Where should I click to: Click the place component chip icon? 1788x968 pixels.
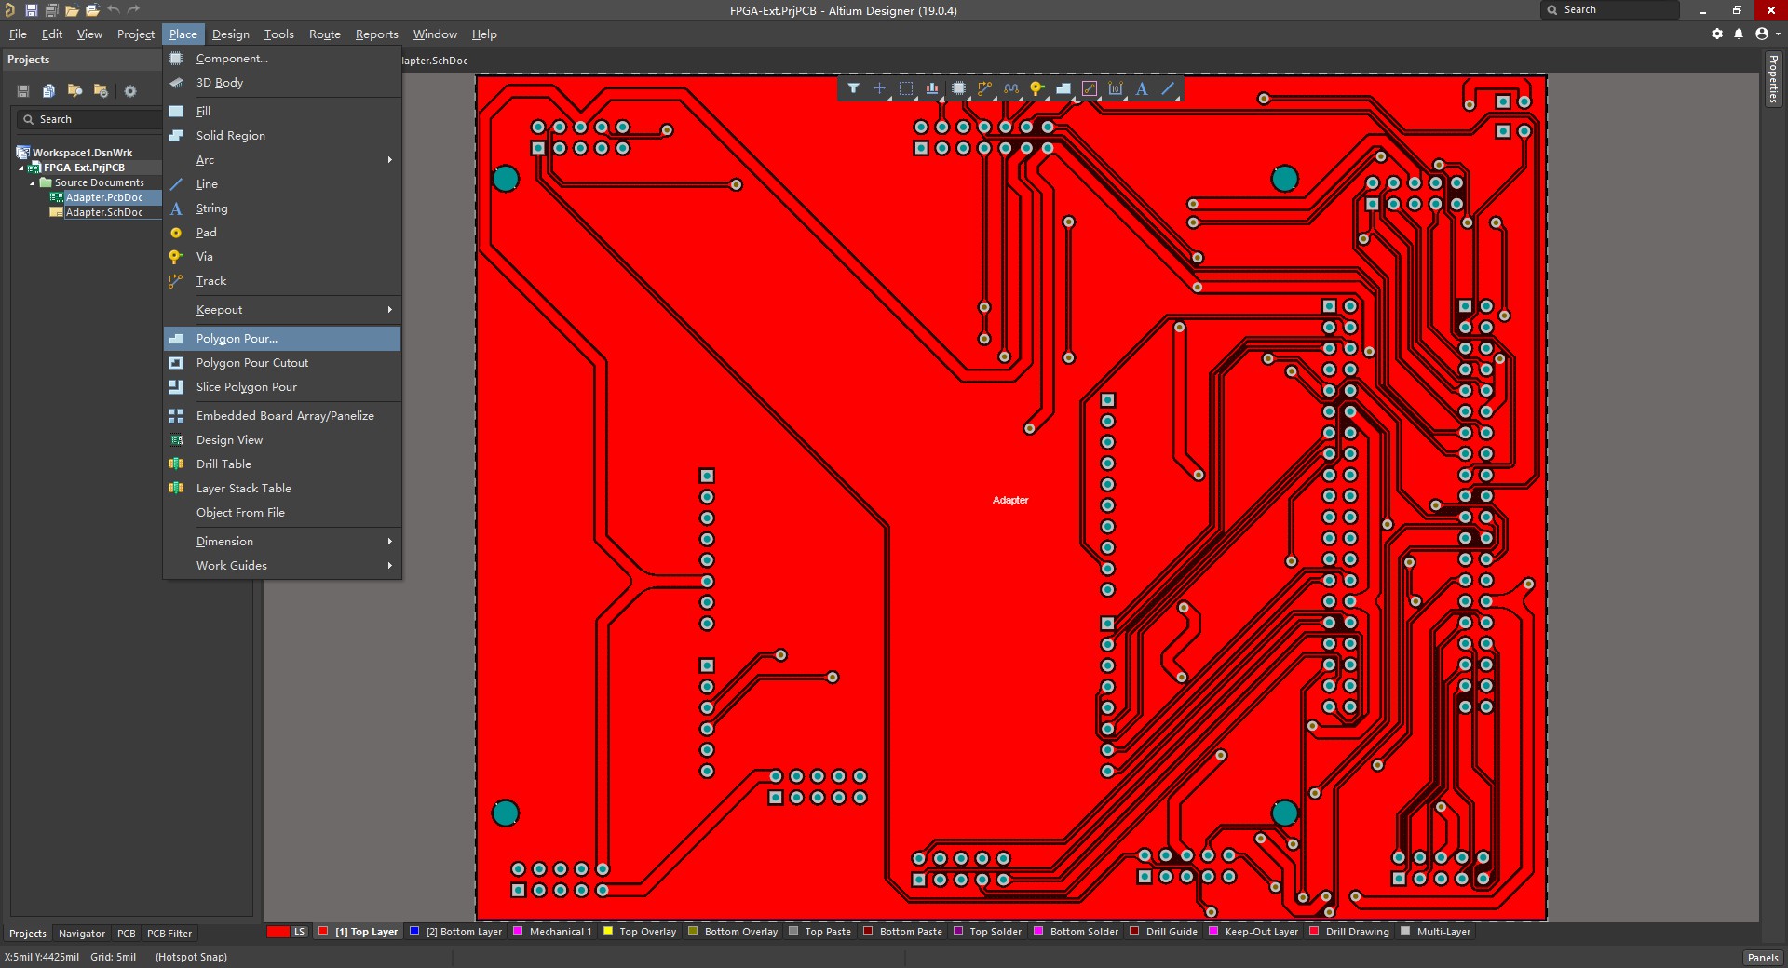pos(958,88)
